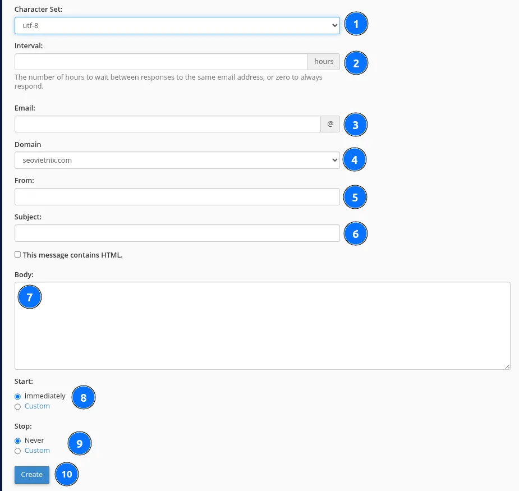Image resolution: width=519 pixels, height=491 pixels.
Task: Click the 'hours' label beside Interval
Action: tap(324, 61)
